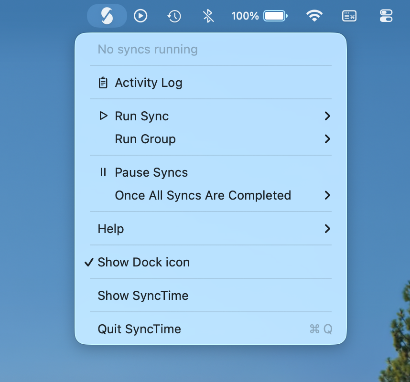Pause Syncs using the pause icon
Viewport: 410px width, 382px height.
click(103, 172)
